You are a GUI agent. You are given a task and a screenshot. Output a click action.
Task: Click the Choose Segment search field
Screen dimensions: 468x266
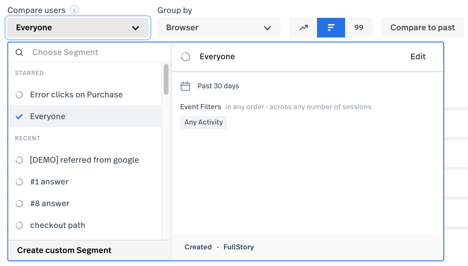(97, 53)
